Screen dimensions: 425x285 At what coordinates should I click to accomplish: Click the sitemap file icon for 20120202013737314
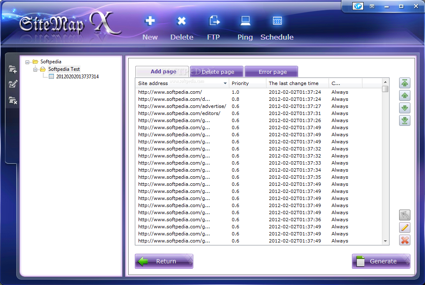(51, 77)
